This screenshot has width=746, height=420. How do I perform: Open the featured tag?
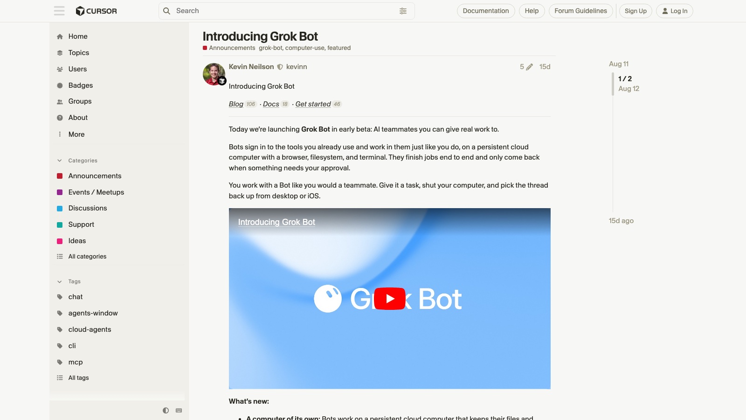click(339, 48)
